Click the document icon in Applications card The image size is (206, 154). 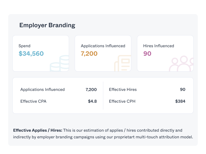[123, 63]
